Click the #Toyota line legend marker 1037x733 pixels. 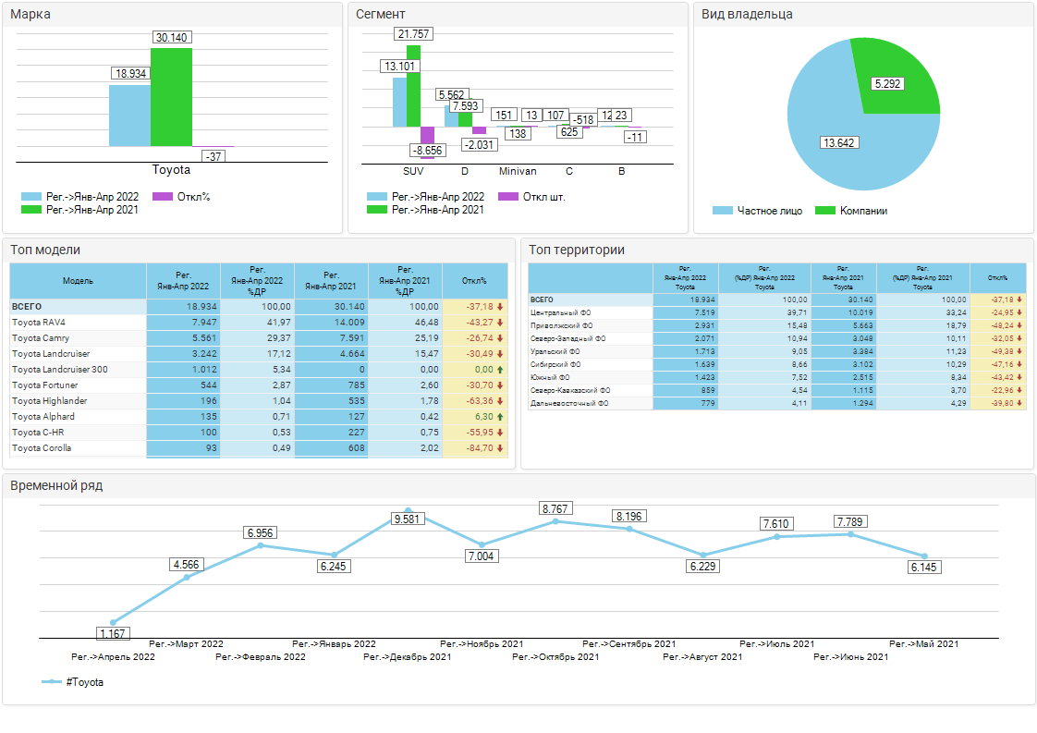coord(52,681)
